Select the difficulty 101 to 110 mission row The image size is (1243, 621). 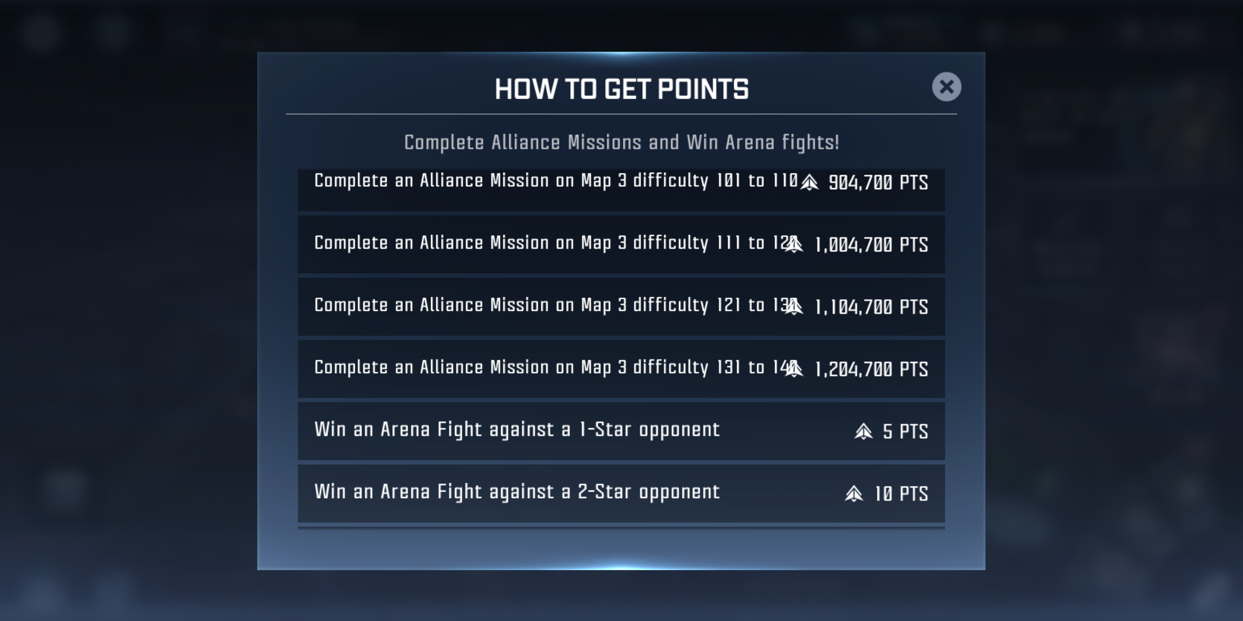[x=621, y=190]
